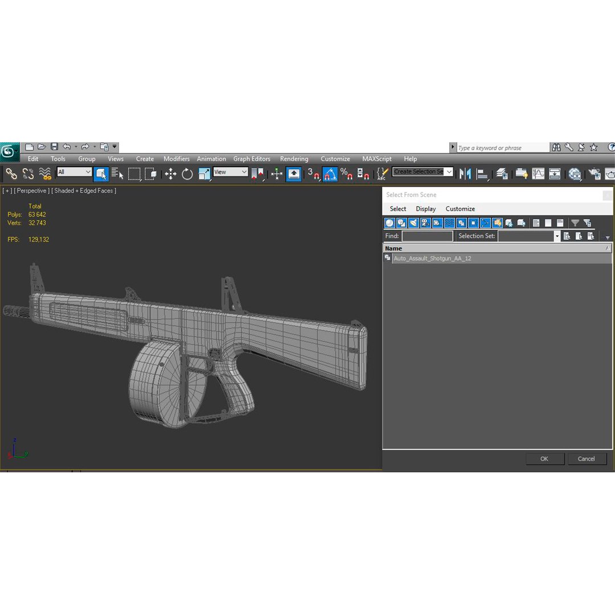This screenshot has height=615, width=615.
Task: Toggle the 3D Snaps button
Action: point(313,174)
